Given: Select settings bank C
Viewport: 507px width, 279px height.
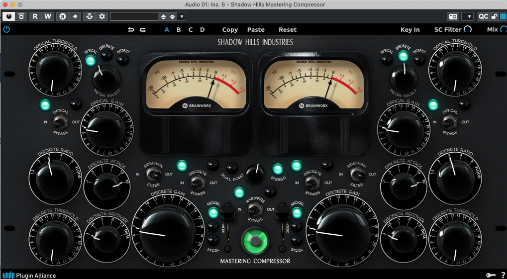Looking at the screenshot, I should pos(191,30).
